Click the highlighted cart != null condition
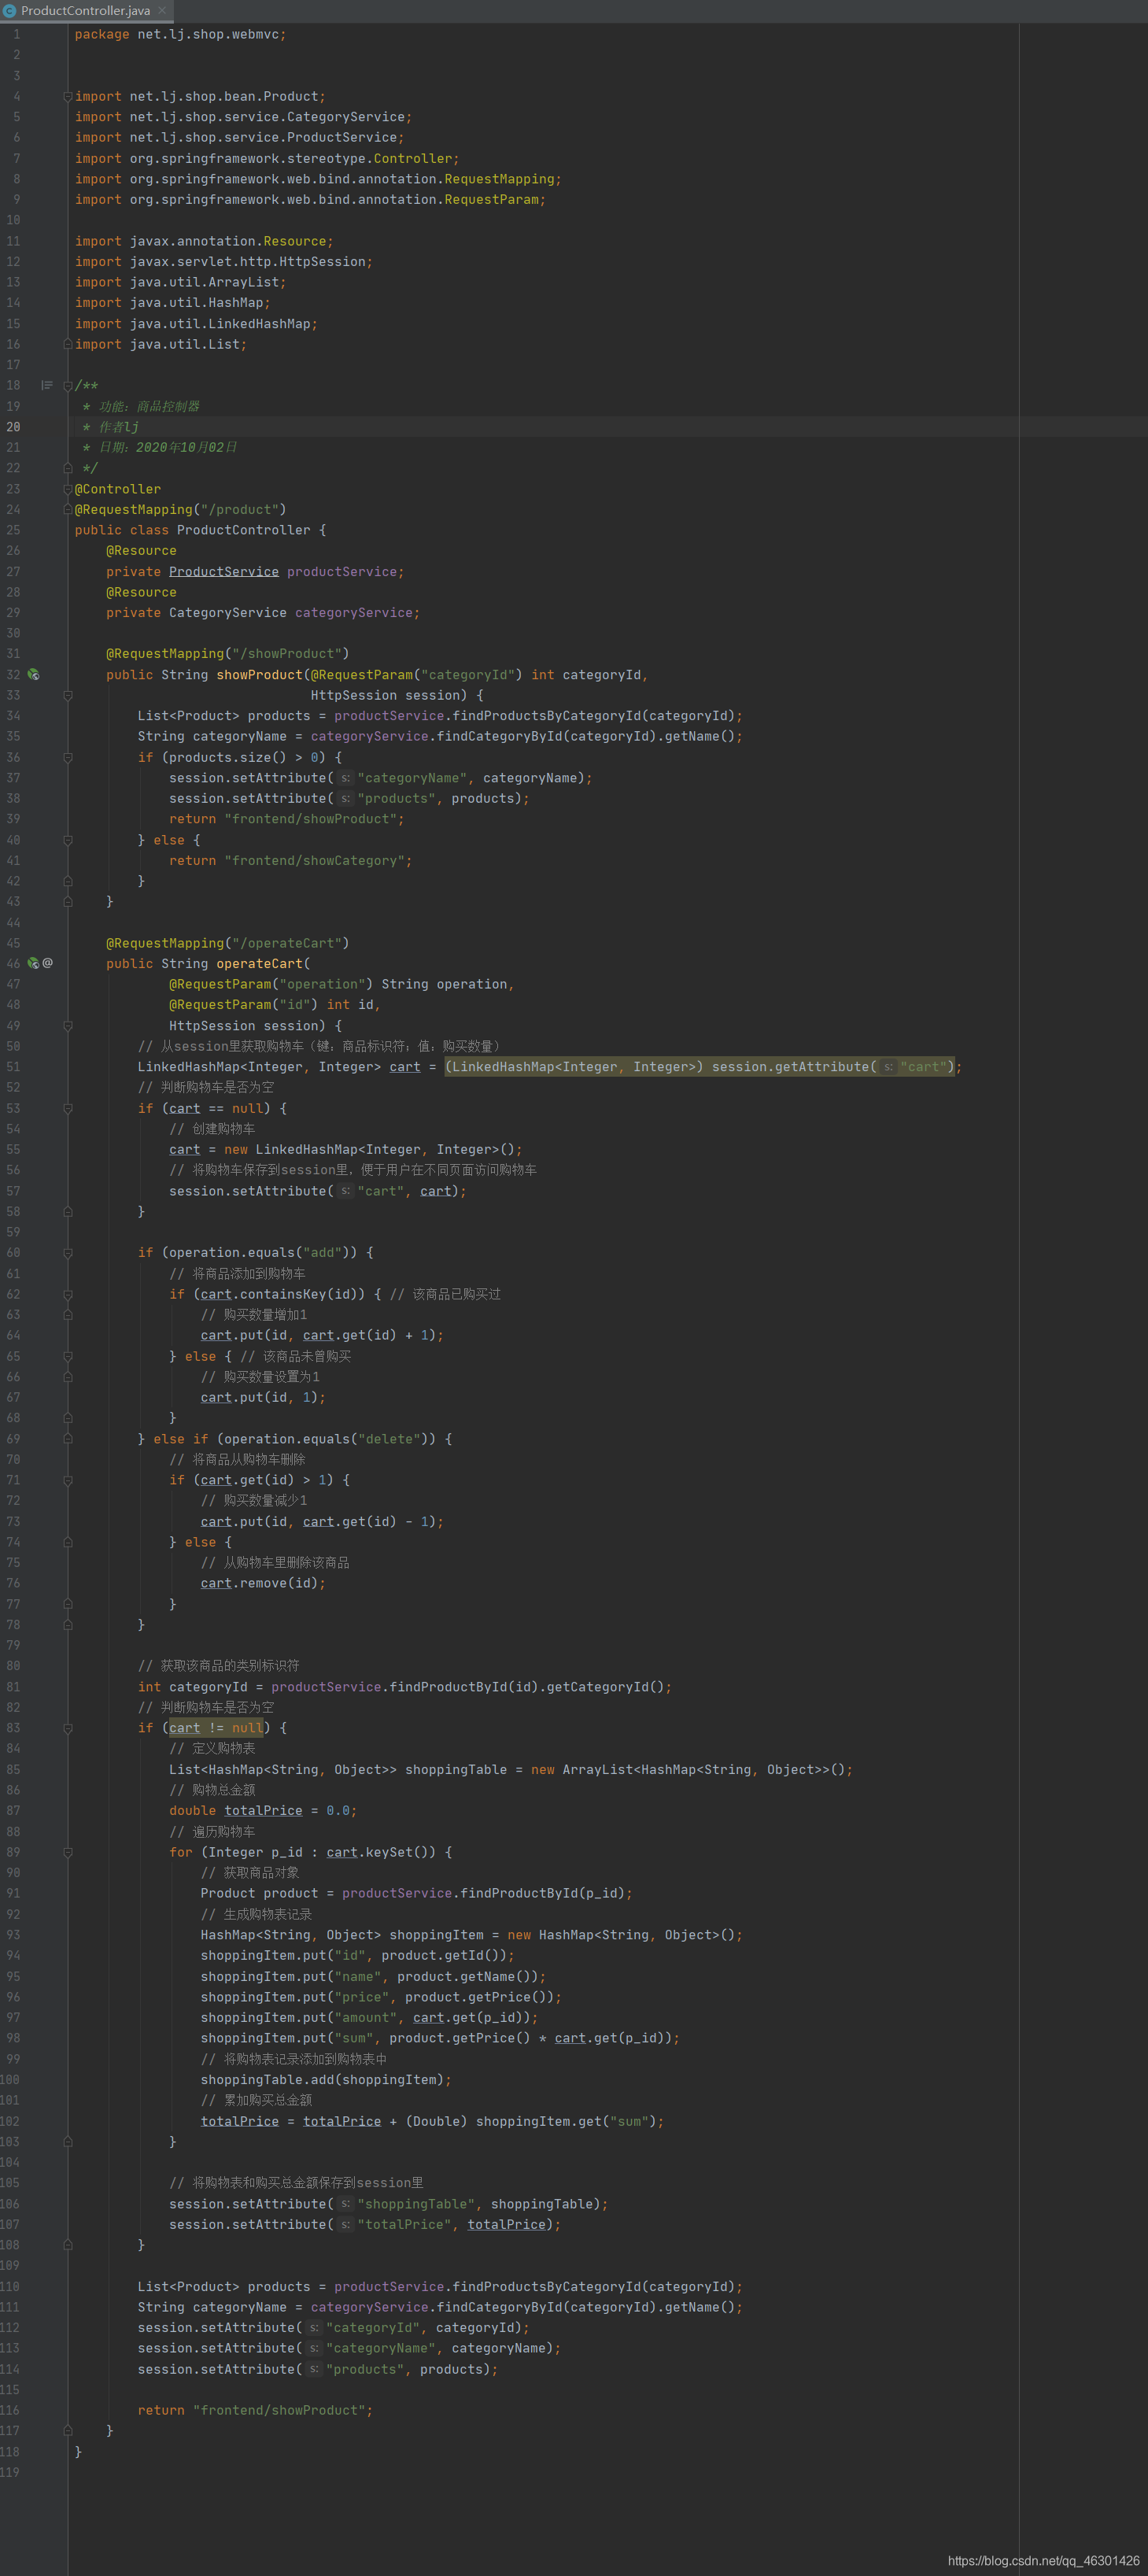 [216, 1728]
